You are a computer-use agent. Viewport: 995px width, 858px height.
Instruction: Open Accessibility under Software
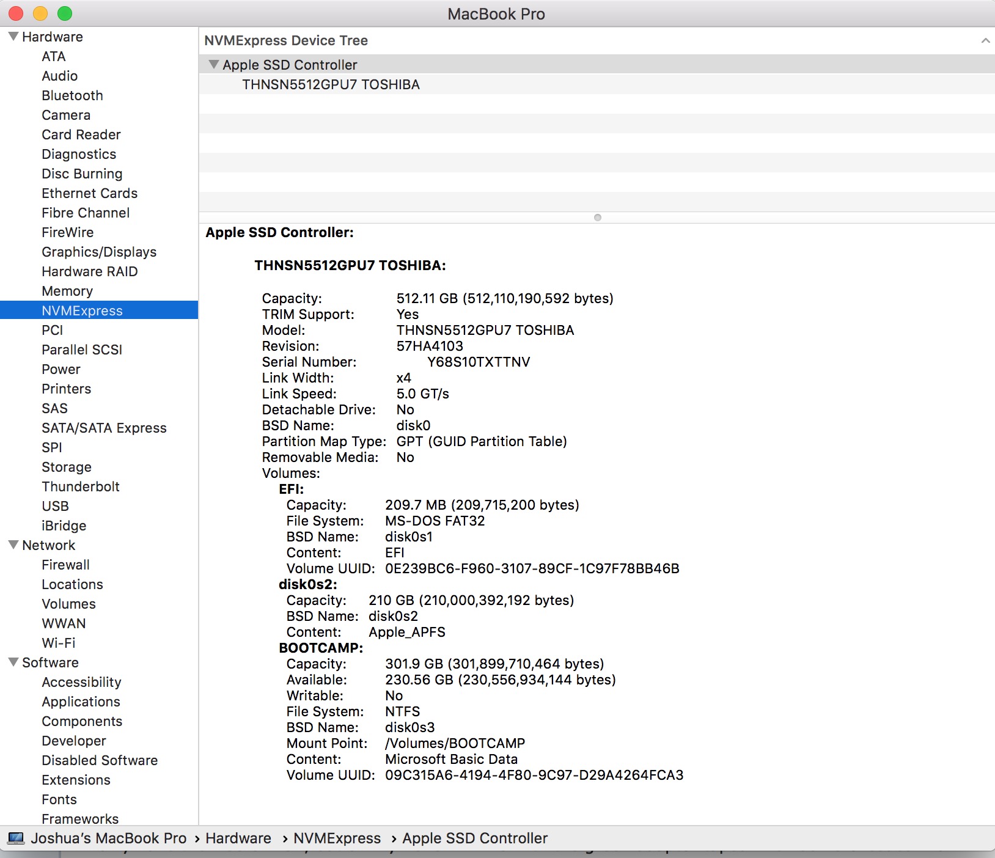[x=82, y=682]
